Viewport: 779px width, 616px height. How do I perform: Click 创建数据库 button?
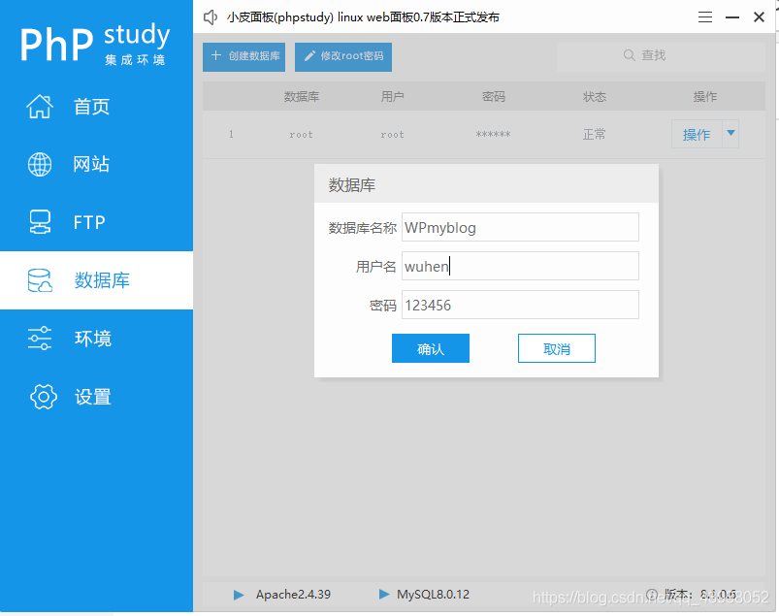243,56
